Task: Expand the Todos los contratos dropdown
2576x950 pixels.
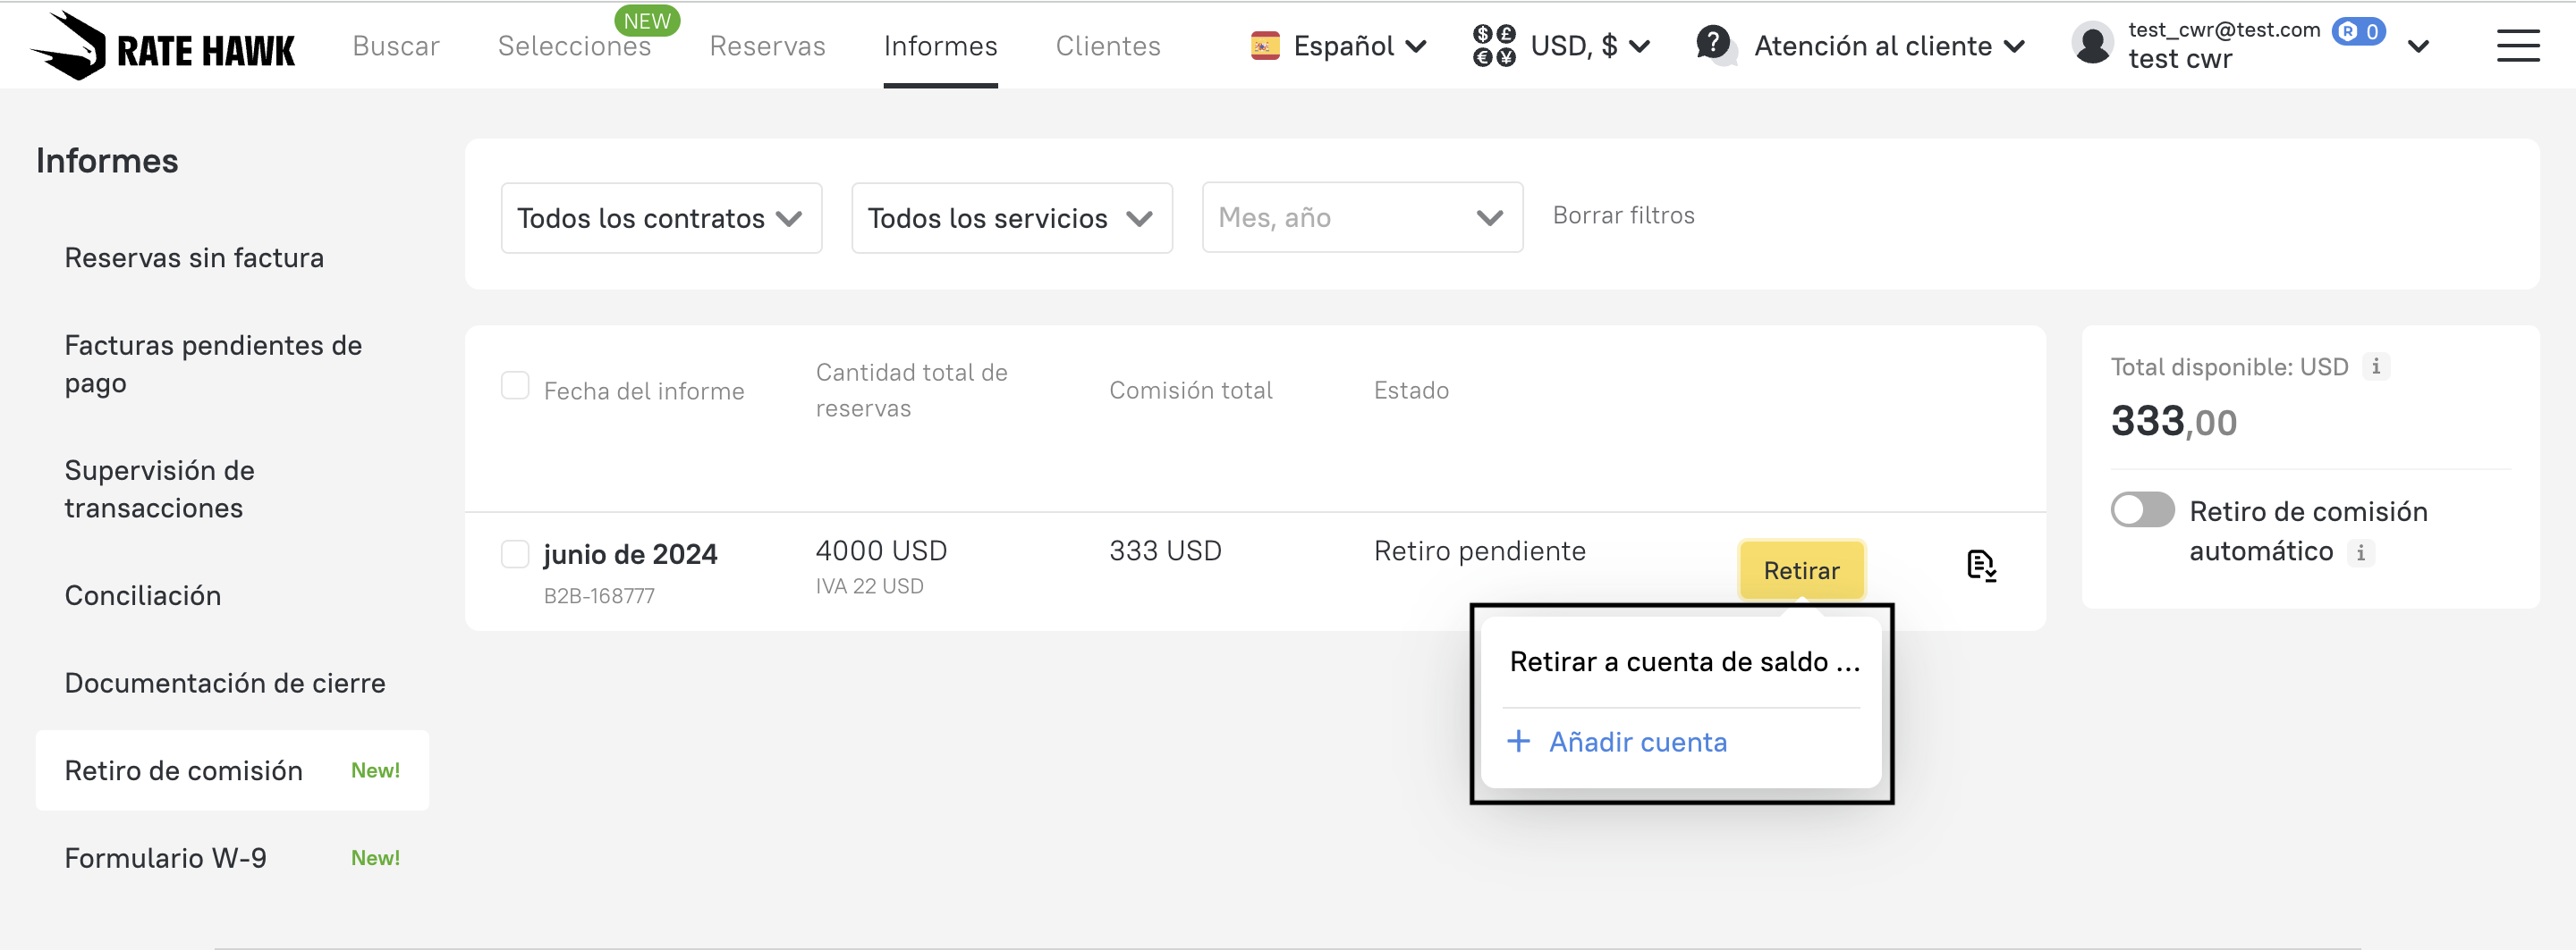Action: pyautogui.click(x=661, y=218)
